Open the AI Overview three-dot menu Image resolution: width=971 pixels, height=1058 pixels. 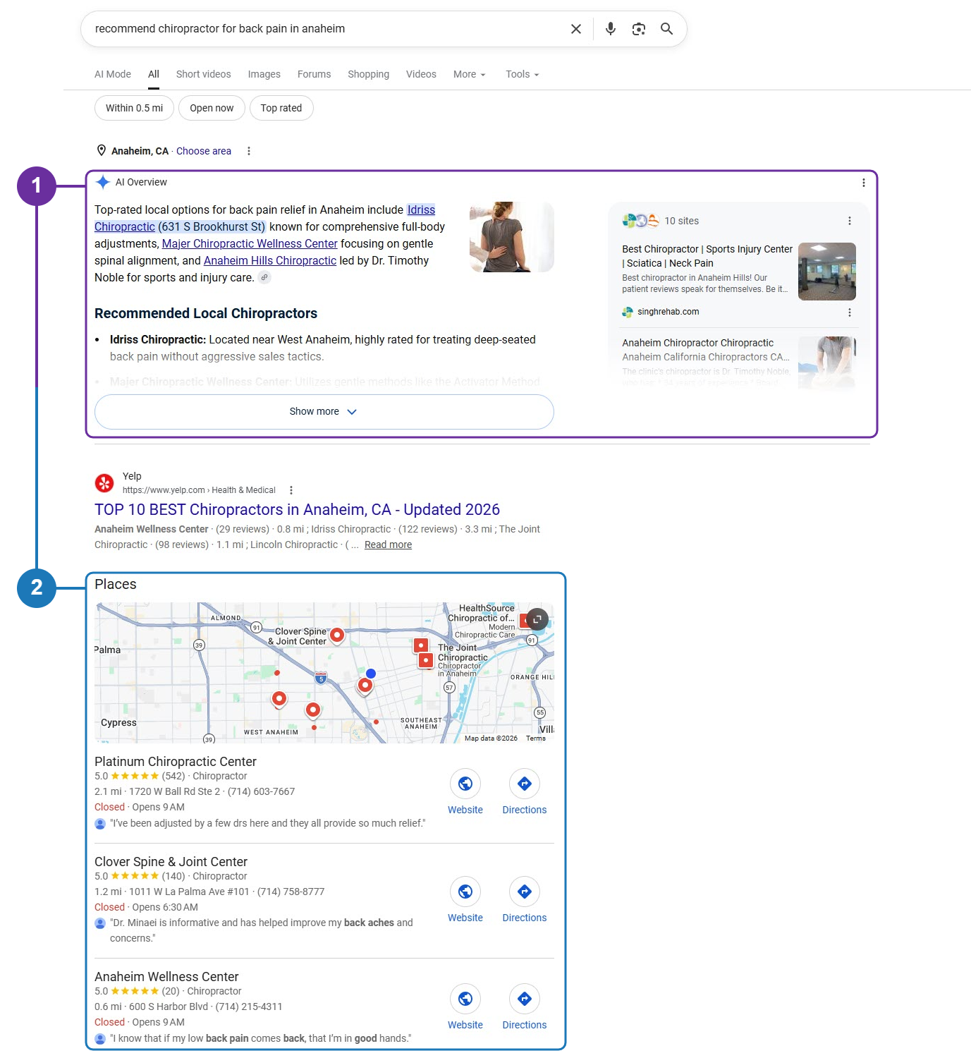tap(864, 183)
